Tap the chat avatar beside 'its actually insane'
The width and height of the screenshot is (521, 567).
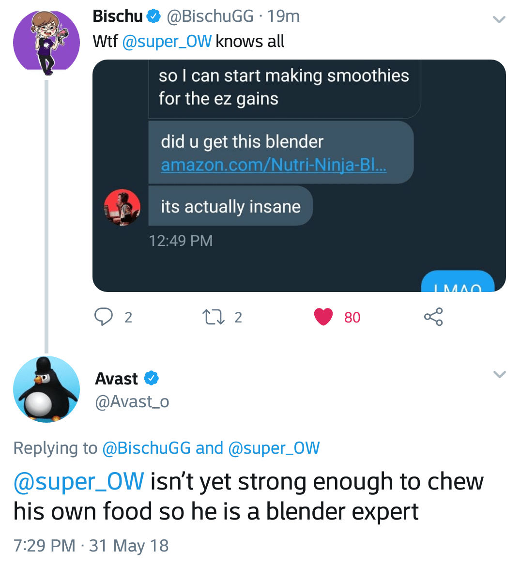click(122, 207)
